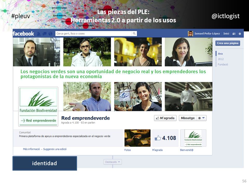
Task: Click the Facebook logo
Action: tap(23, 34)
